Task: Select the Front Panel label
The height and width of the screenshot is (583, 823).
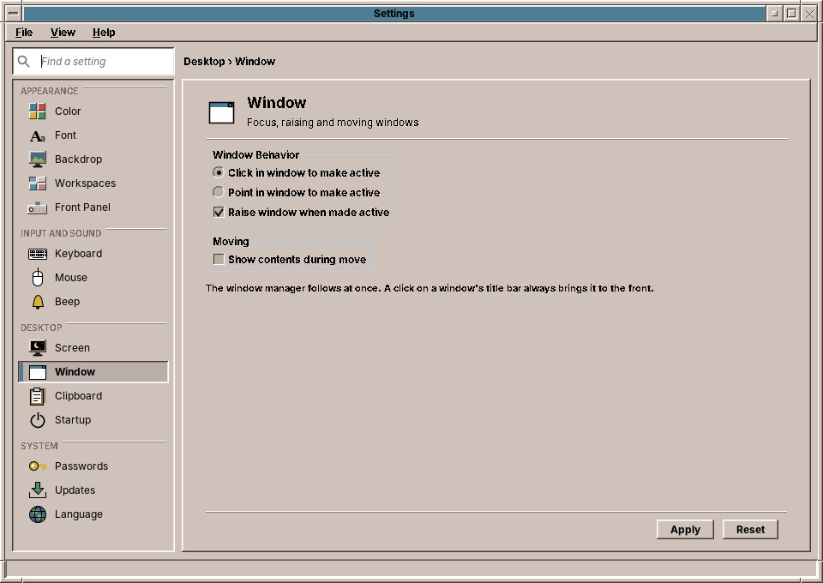Action: pos(82,207)
